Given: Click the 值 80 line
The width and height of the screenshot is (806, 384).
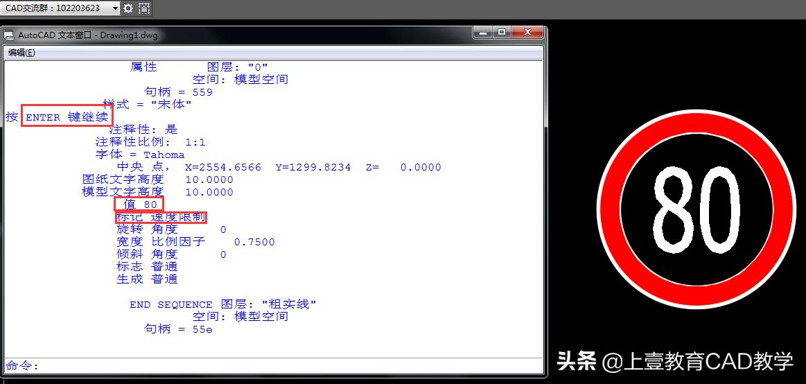Looking at the screenshot, I should click(x=140, y=204).
